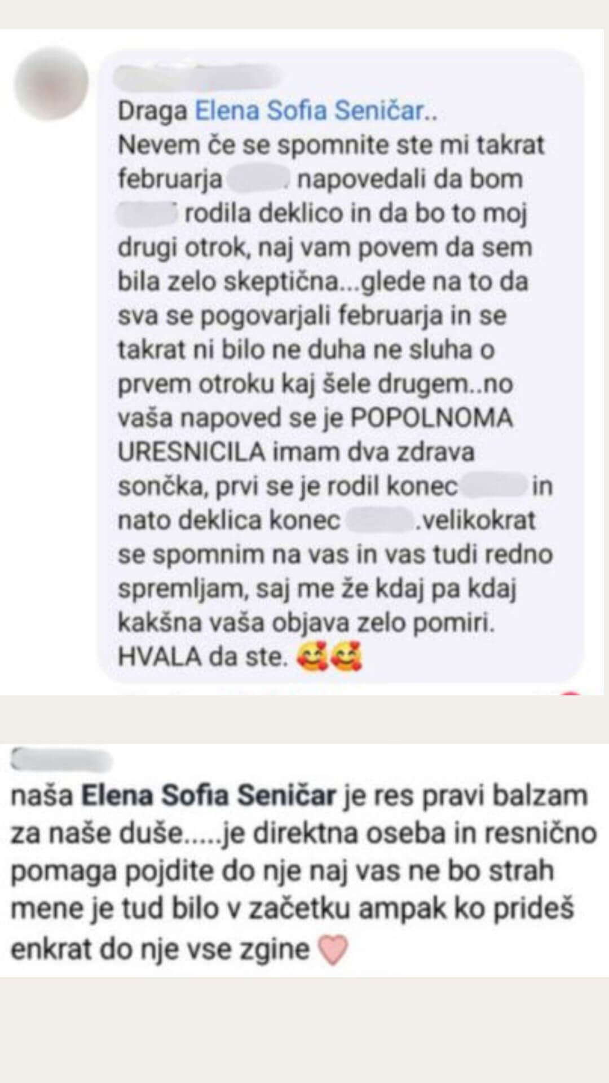Click the second smiling hearts emoji

tap(346, 657)
